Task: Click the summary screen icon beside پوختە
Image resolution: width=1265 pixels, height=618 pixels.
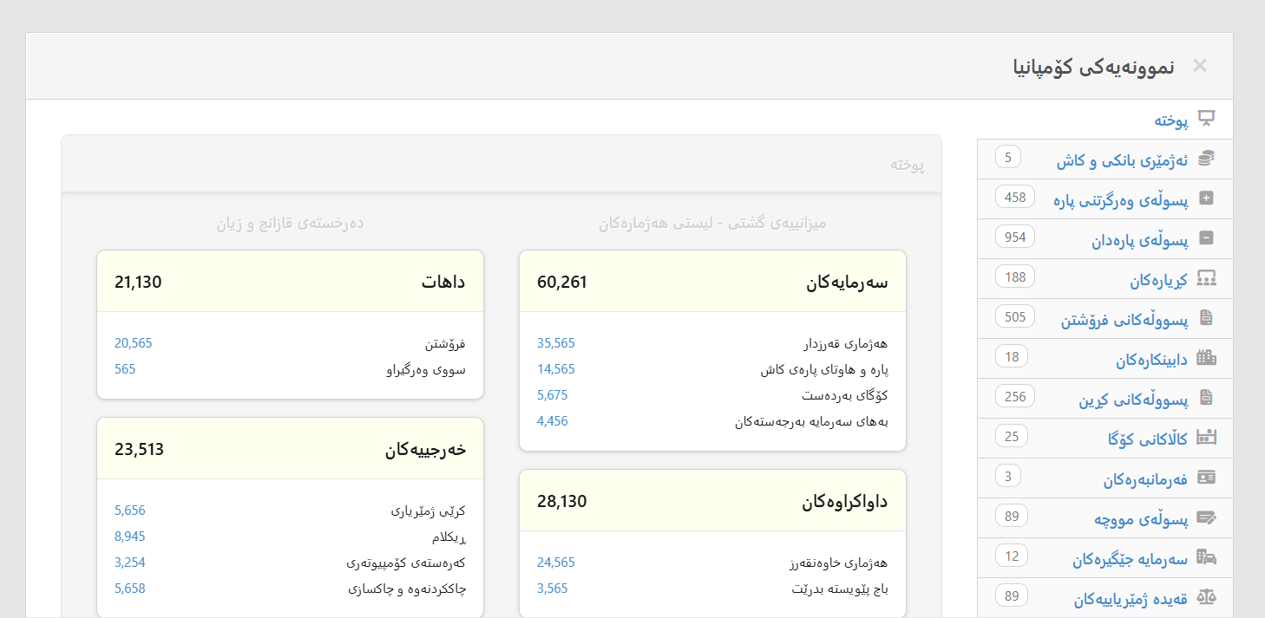Action: (1206, 119)
